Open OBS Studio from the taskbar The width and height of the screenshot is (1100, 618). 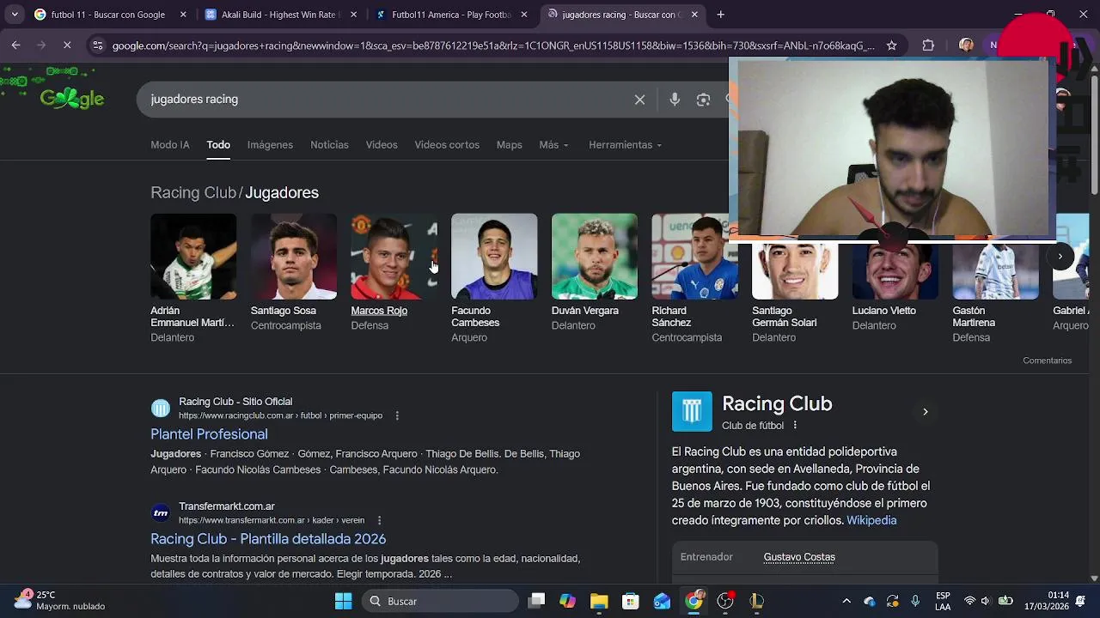pos(725,601)
